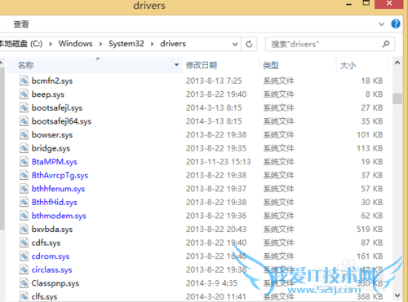
Task: Click the bxvbda.sys file icon
Action: tap(24, 230)
